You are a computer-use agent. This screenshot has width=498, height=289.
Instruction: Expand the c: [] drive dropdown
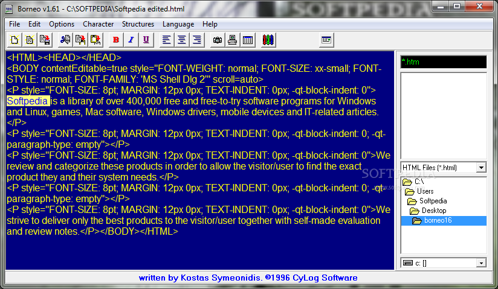coord(481,263)
